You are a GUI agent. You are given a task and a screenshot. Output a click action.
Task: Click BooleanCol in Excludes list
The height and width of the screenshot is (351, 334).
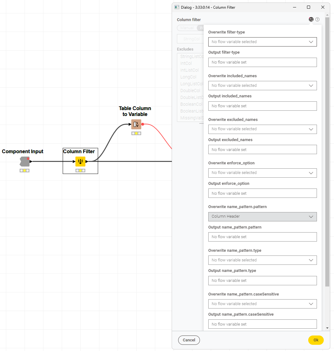[x=191, y=104]
